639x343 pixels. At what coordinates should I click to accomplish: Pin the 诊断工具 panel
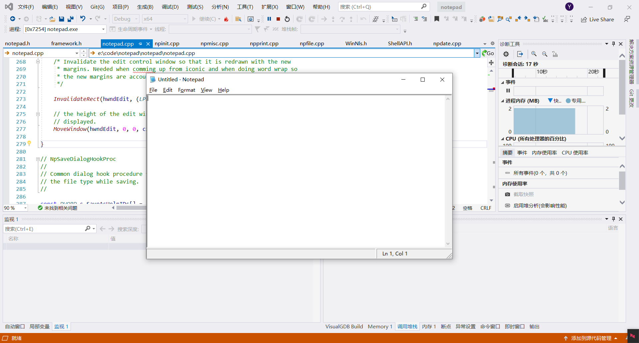coord(613,44)
